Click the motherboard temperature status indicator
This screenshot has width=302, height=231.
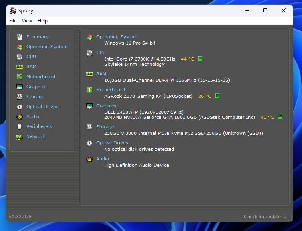click(x=217, y=96)
